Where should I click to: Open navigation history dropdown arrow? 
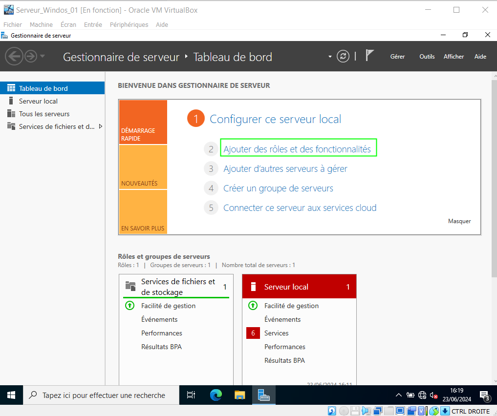43,56
